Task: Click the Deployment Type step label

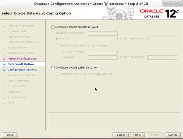Action: pos(19,36)
